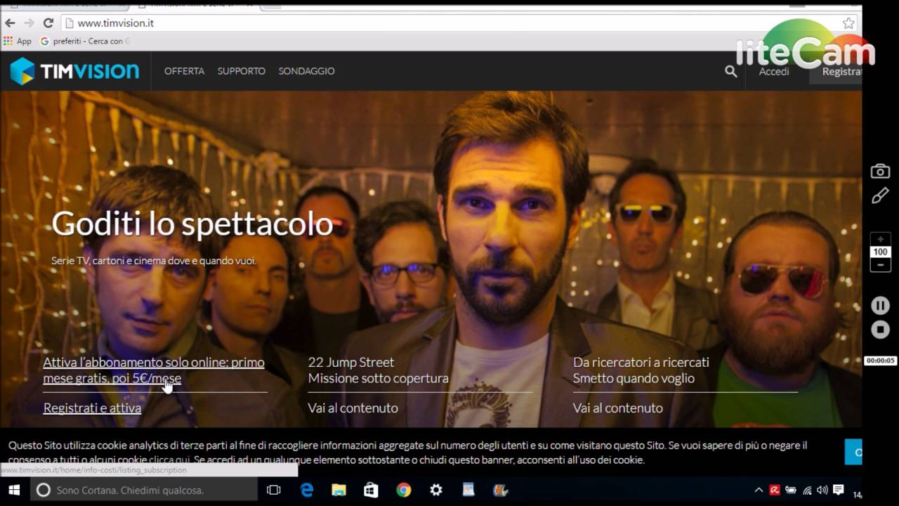Click the Chrome taskbar icon
Image resolution: width=899 pixels, height=506 pixels.
pyautogui.click(x=403, y=490)
